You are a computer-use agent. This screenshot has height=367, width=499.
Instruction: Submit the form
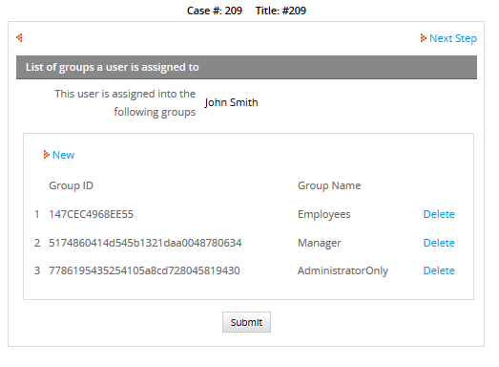(246, 322)
